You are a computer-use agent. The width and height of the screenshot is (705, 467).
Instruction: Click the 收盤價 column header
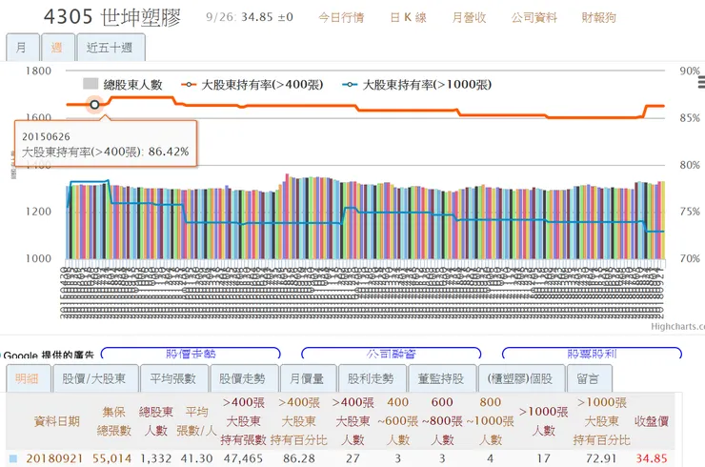(x=652, y=421)
